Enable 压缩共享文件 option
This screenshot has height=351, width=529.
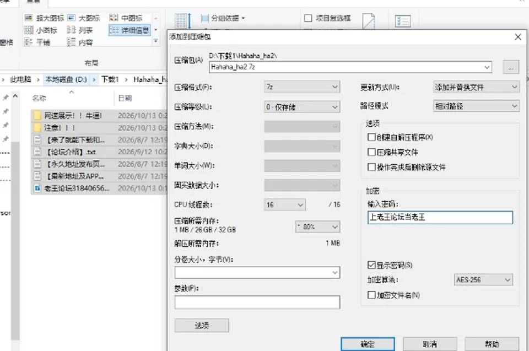point(371,152)
